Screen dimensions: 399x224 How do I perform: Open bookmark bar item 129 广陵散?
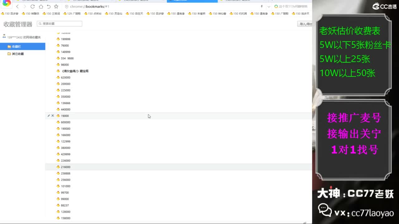[72, 14]
